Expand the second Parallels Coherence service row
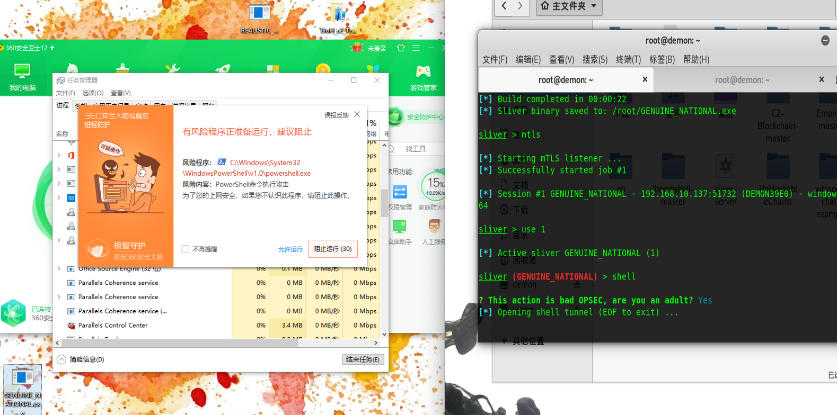The width and height of the screenshot is (837, 415). (x=59, y=297)
